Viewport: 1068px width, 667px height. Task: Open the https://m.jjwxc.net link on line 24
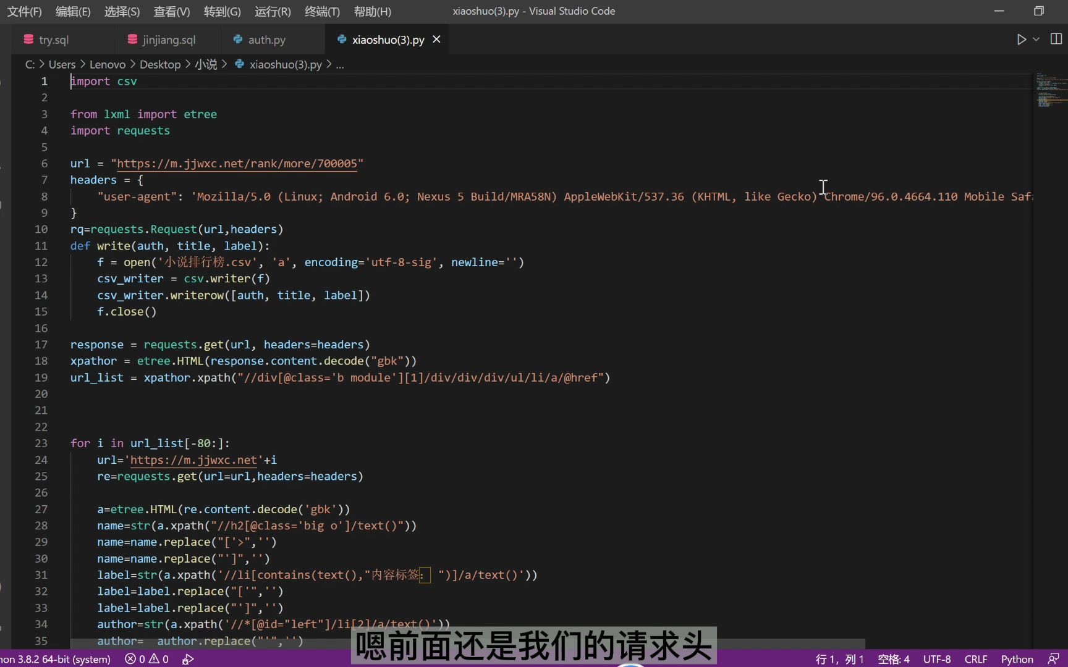(x=193, y=460)
